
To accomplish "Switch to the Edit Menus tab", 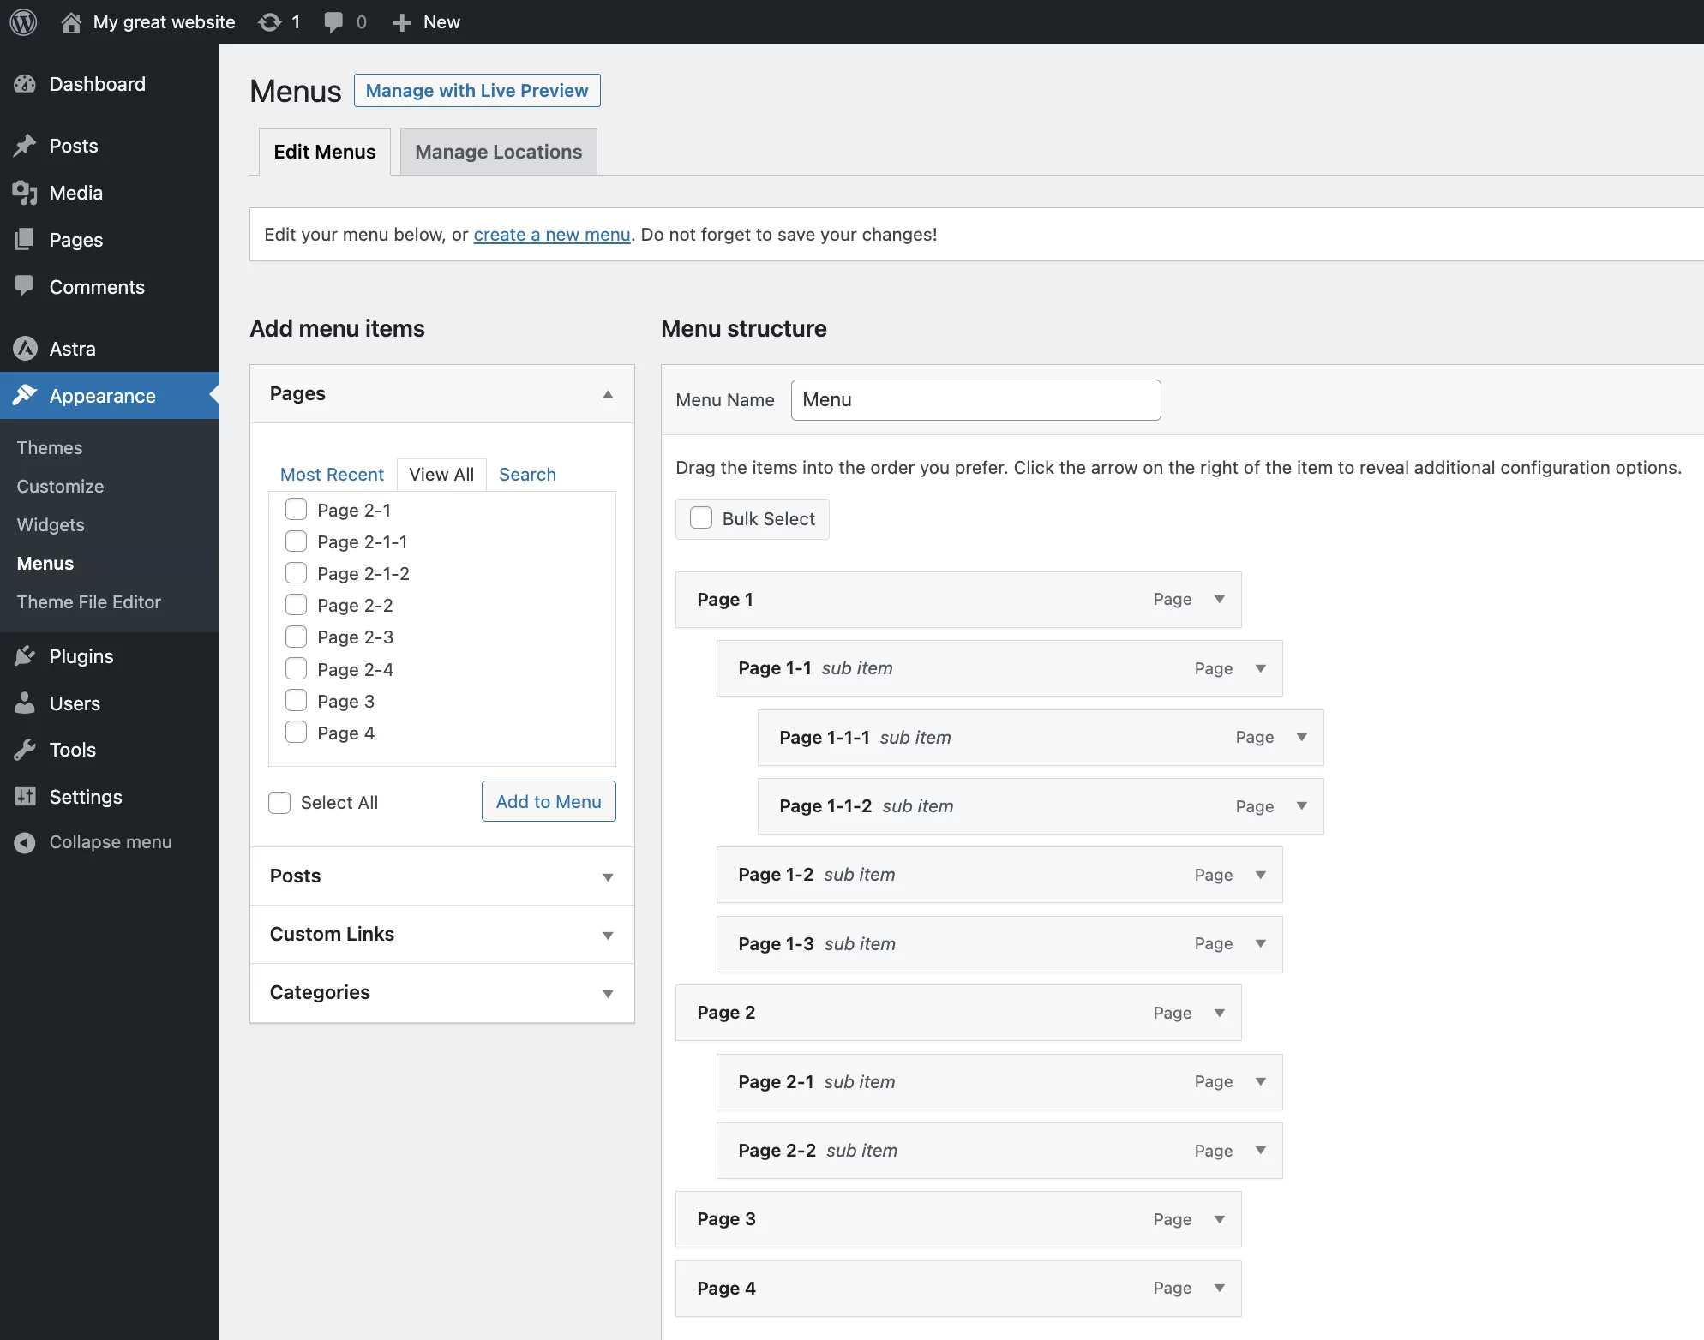I will 324,151.
